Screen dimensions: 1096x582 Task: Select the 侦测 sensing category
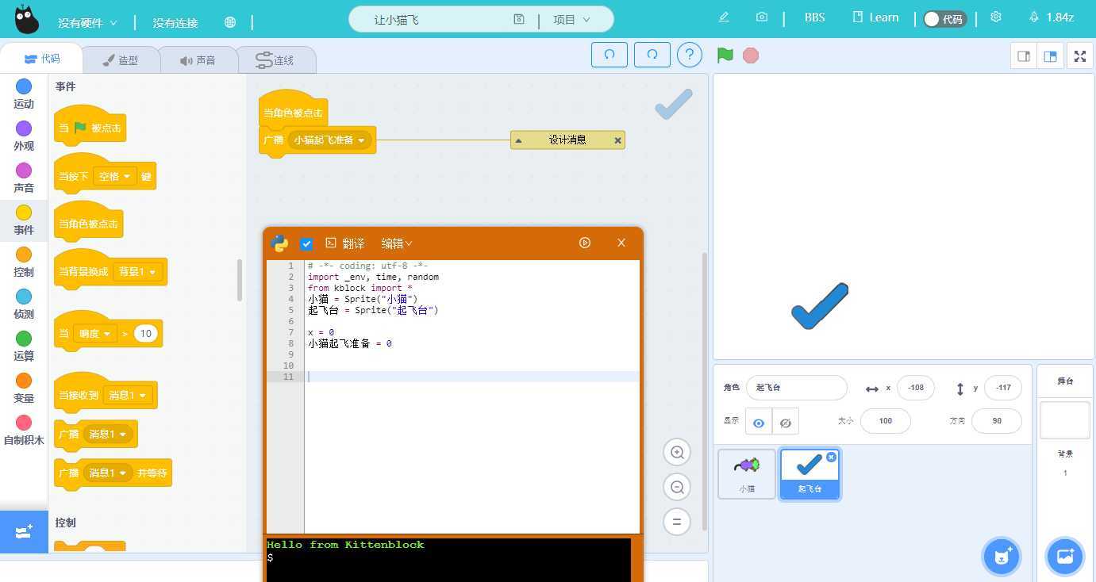click(x=24, y=304)
